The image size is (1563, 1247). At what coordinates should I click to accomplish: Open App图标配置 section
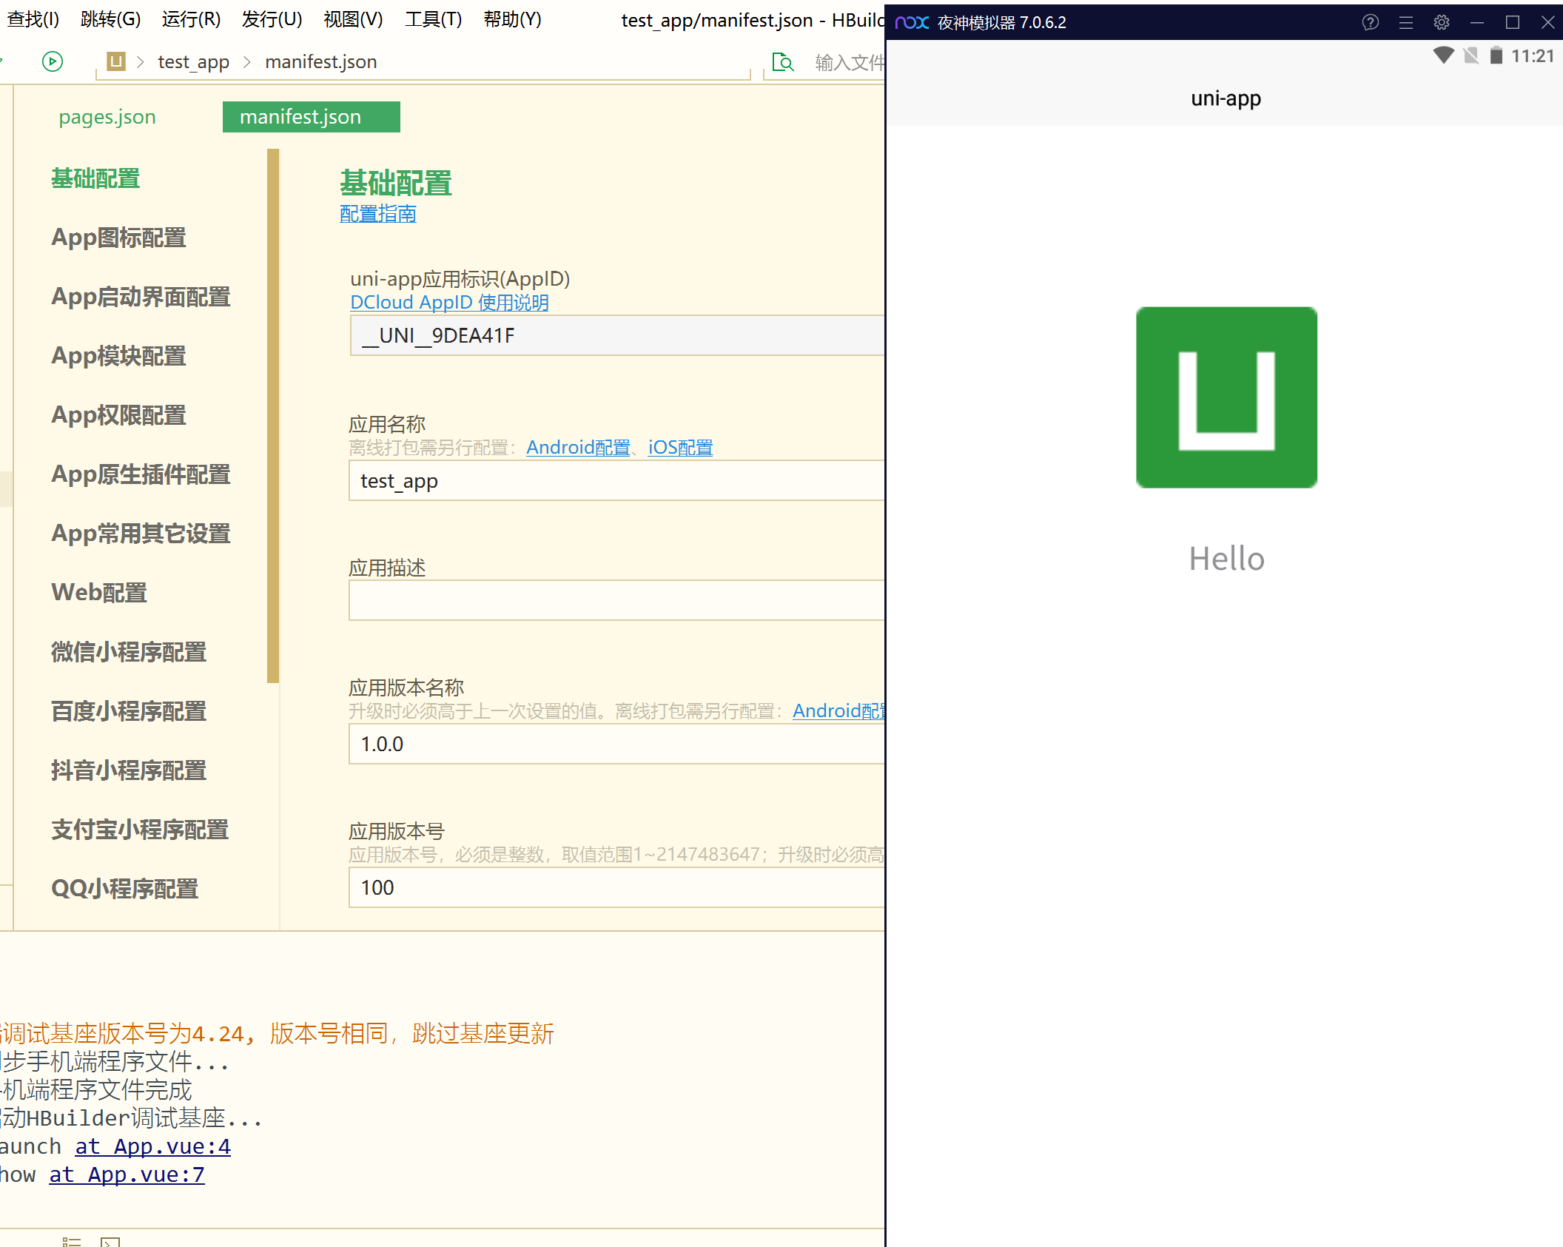pos(118,238)
